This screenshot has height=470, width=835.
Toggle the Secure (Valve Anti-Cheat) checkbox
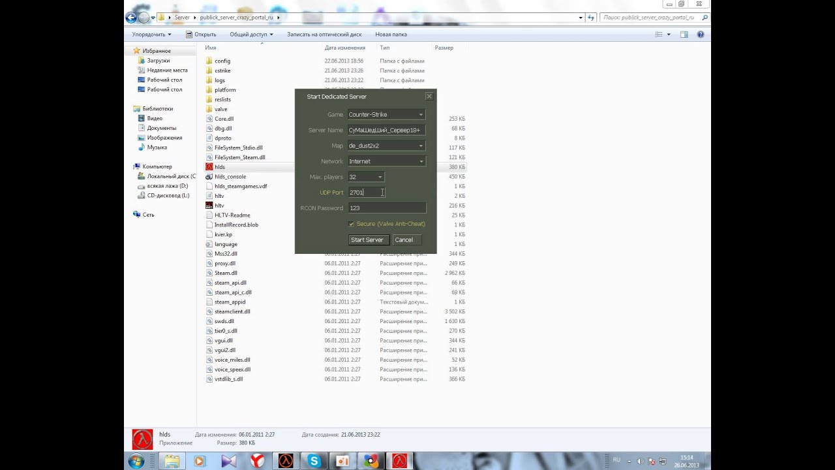[351, 224]
